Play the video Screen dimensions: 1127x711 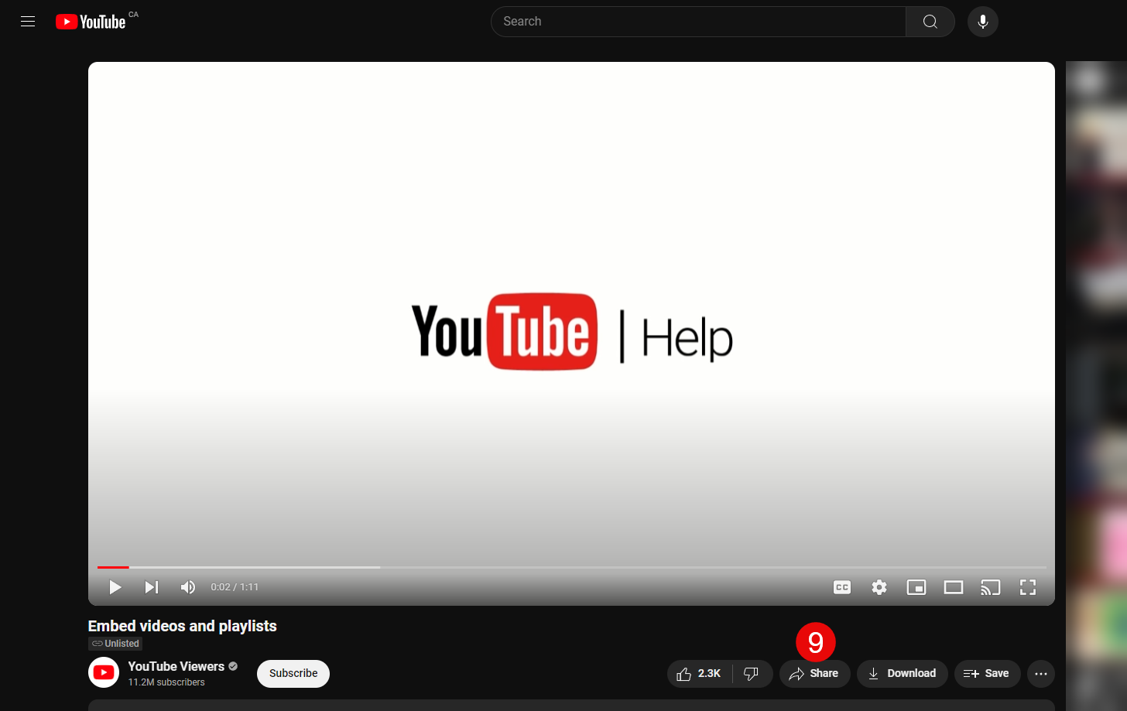[x=115, y=587]
